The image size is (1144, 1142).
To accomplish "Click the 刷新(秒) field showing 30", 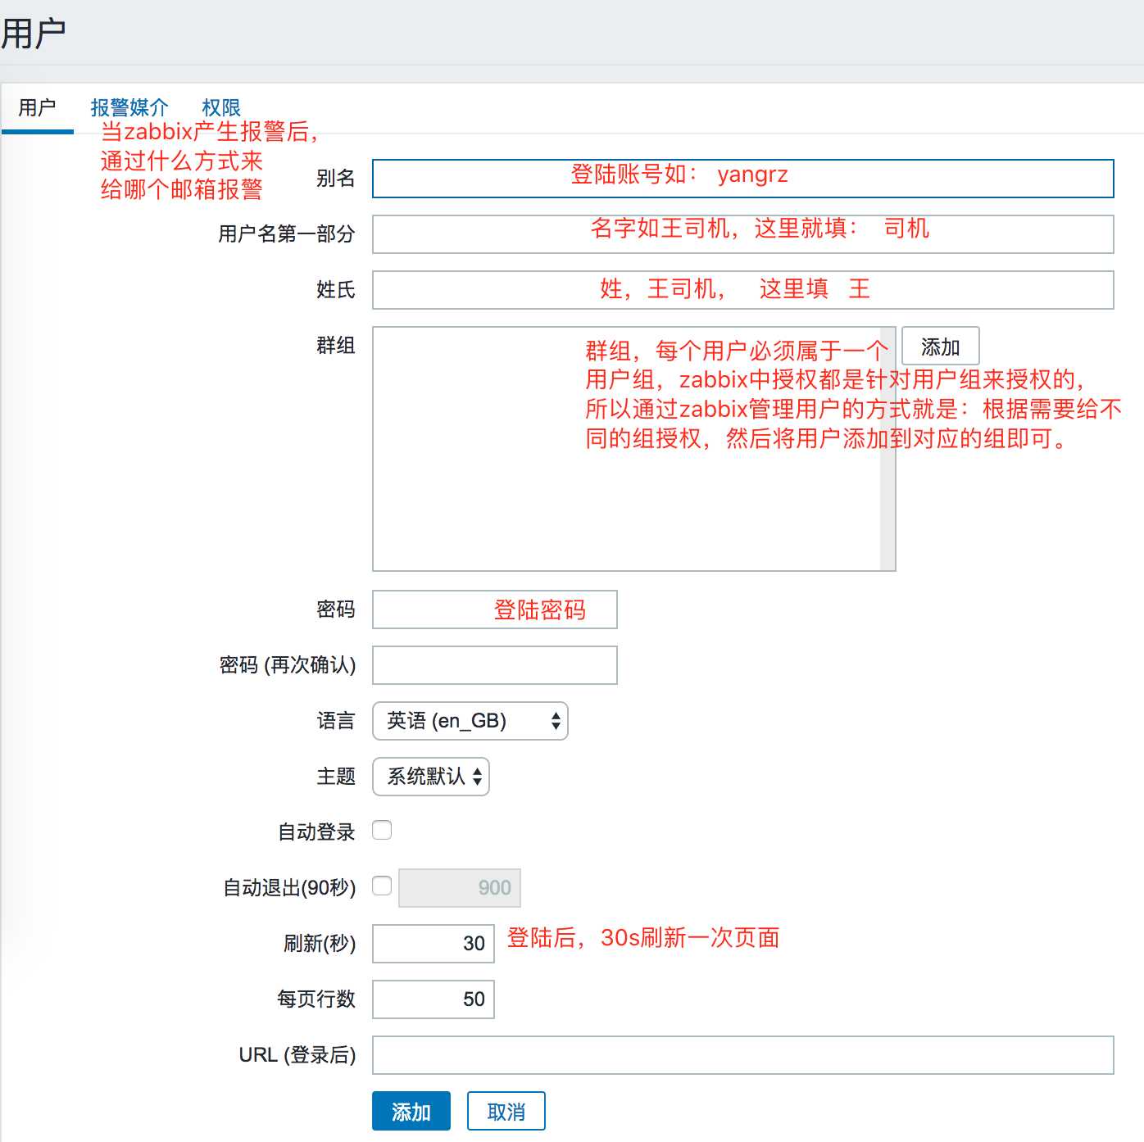I will click(x=434, y=944).
